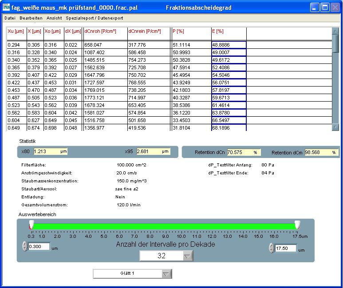Expand the Glätt 1 smoothing dropdown

pos(166,274)
